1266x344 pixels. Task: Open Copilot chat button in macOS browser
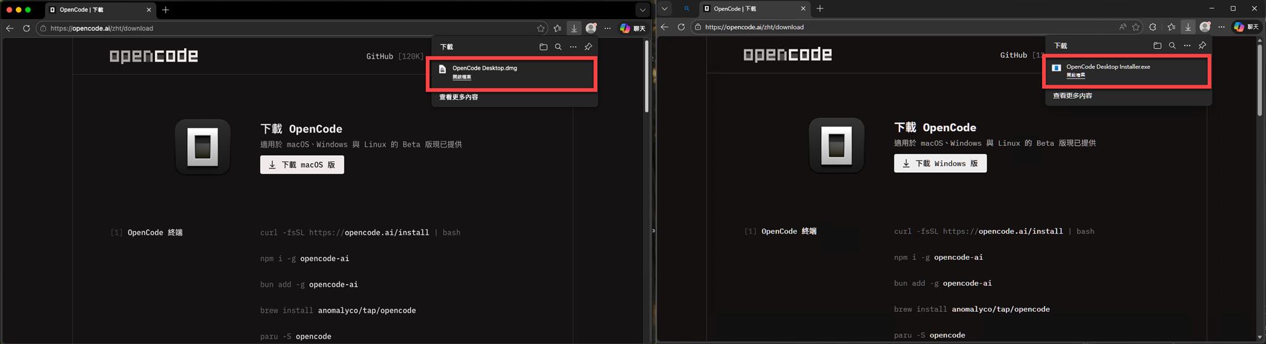pyautogui.click(x=632, y=28)
